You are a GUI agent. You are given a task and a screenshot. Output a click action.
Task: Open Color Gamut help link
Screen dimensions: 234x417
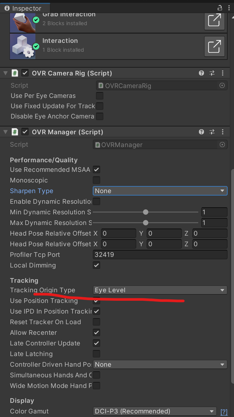224,412
